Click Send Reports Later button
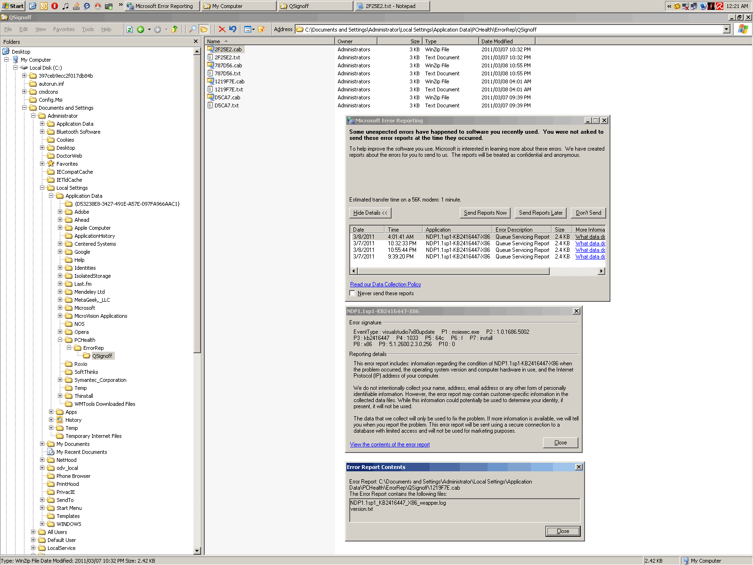This screenshot has height=565, width=753. (x=541, y=213)
